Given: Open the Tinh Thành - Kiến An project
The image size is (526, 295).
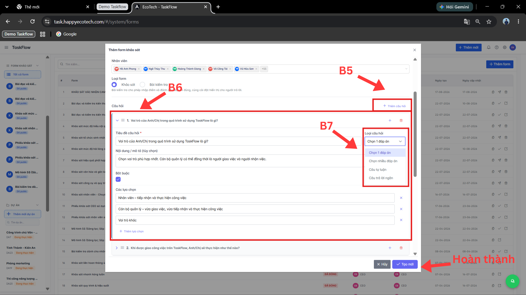Looking at the screenshot, I should (21, 248).
